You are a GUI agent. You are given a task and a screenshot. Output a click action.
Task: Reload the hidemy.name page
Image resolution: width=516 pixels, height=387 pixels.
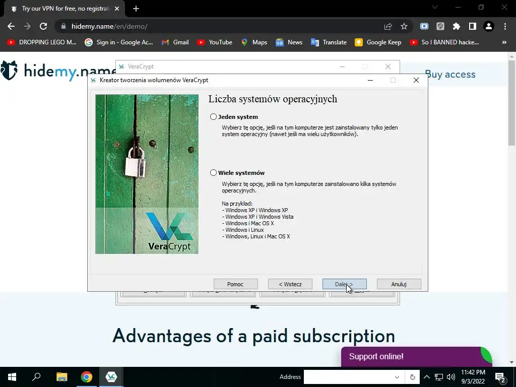(43, 26)
